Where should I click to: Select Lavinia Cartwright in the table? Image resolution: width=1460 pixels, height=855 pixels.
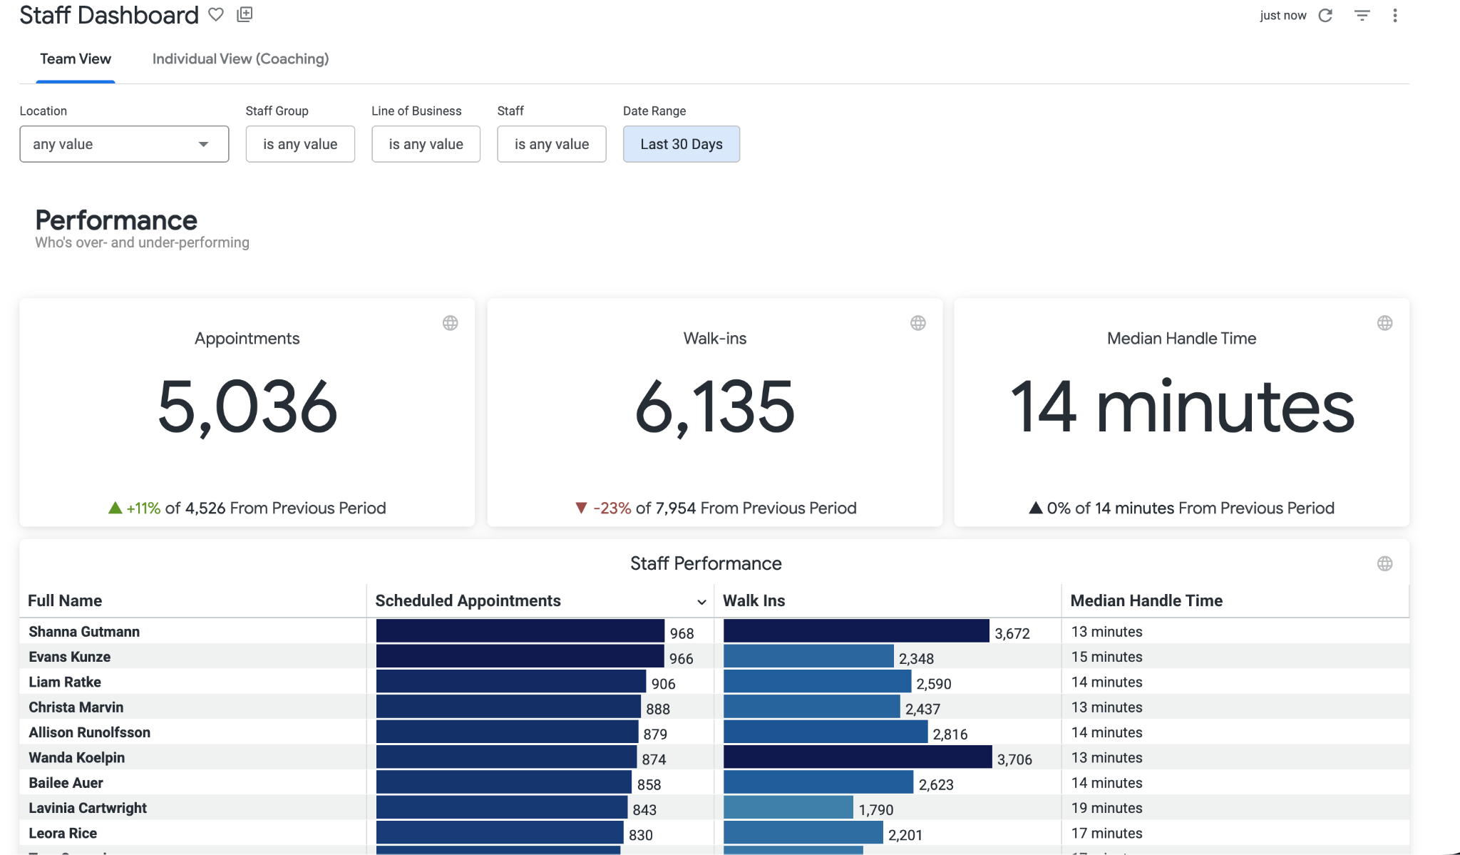[88, 808]
